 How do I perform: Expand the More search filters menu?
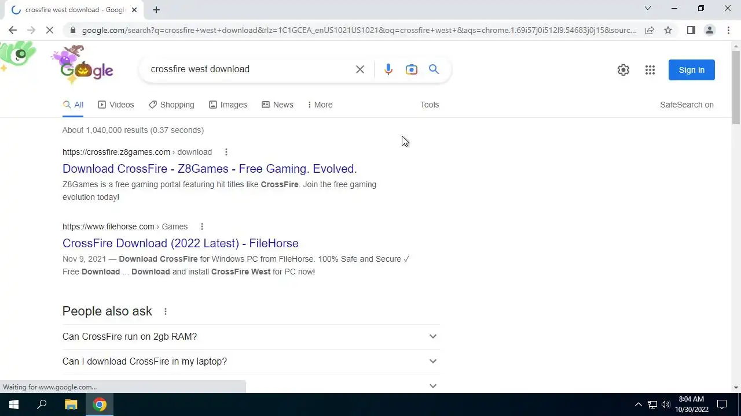point(320,105)
